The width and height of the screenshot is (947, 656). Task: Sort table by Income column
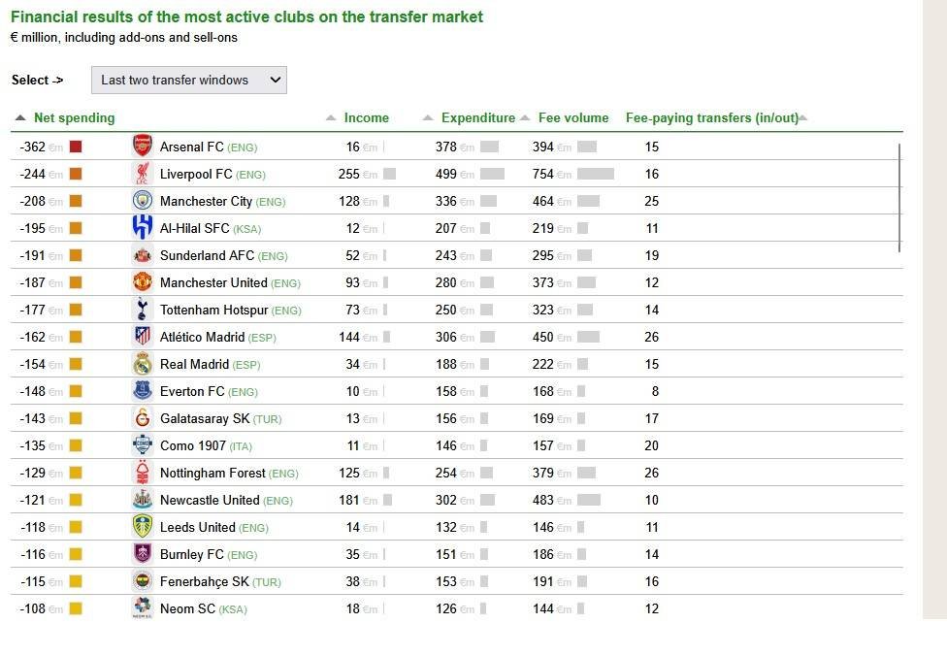(366, 118)
